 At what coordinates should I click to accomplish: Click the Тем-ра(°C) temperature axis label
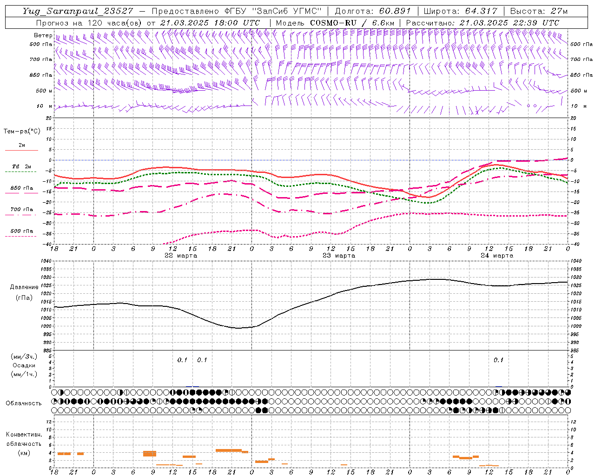[22, 132]
